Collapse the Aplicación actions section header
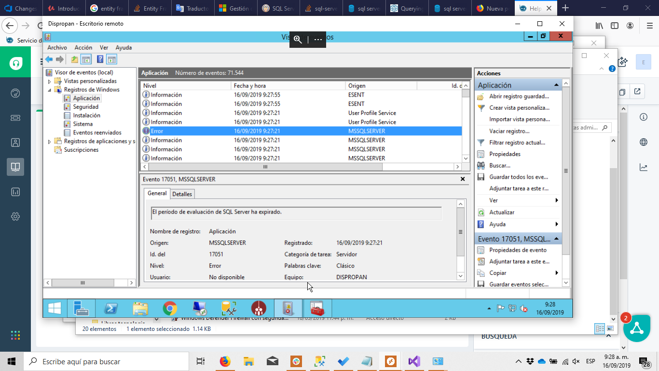 556,85
